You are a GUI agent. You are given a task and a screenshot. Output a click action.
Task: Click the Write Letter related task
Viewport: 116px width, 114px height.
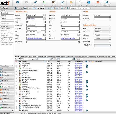[4, 30]
